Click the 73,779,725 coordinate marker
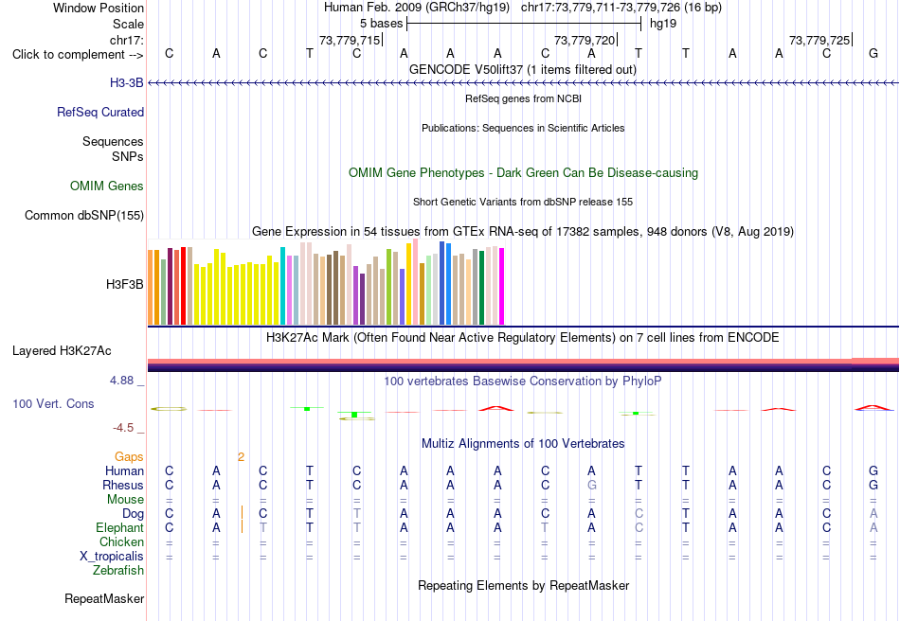This screenshot has width=900, height=621. [819, 40]
